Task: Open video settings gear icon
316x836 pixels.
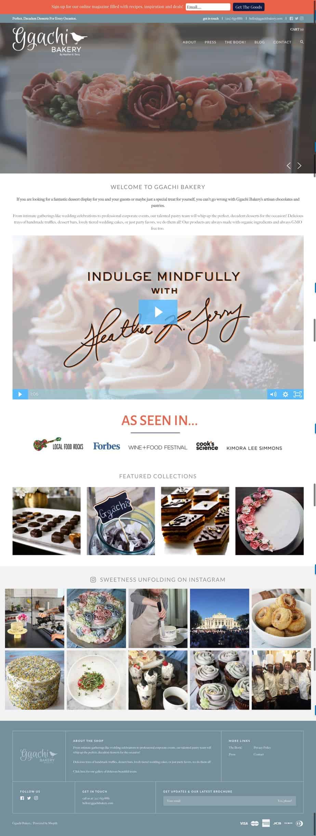Action: click(x=285, y=394)
